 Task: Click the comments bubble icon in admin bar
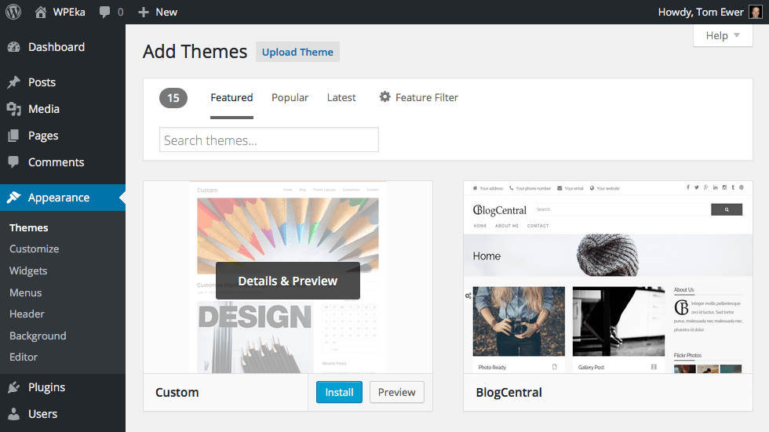pos(104,13)
